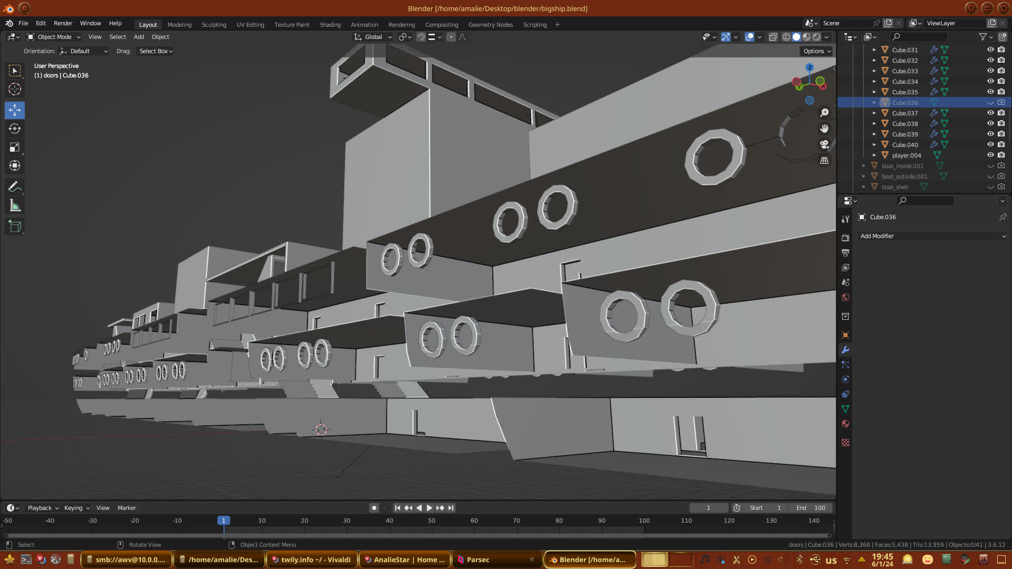Open the Object Mode dropdown
Screen dimensions: 1012x569
54,37
